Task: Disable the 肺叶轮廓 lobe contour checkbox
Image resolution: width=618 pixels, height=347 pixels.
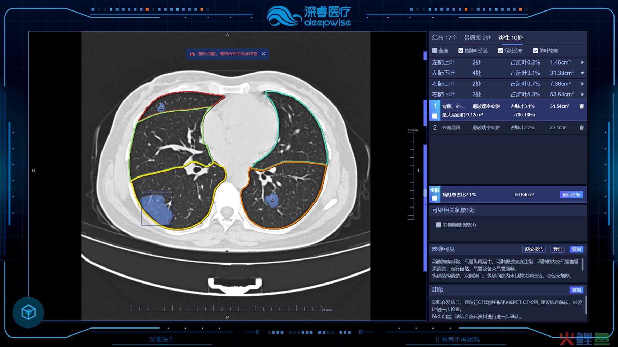Action: pos(535,51)
